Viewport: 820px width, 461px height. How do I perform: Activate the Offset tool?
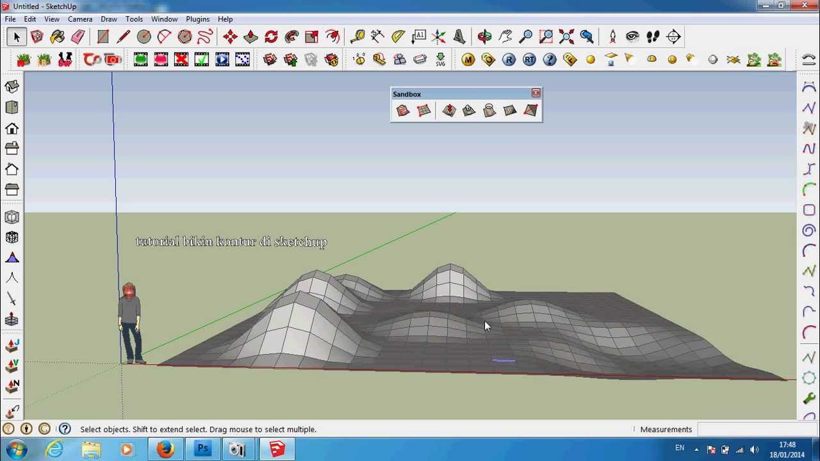[x=332, y=37]
